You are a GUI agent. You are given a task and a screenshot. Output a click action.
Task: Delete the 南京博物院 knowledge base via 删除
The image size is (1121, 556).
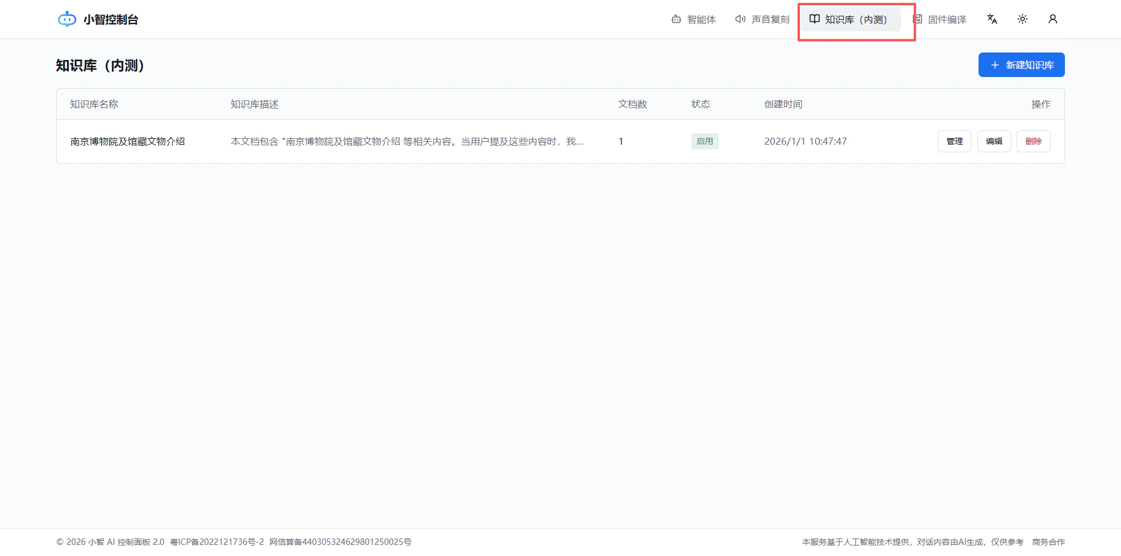(x=1033, y=141)
